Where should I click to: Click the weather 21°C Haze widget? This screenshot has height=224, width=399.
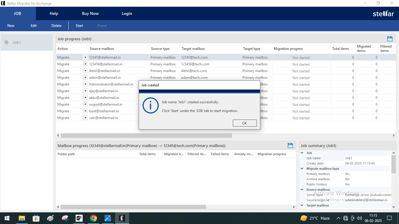[x=315, y=218]
